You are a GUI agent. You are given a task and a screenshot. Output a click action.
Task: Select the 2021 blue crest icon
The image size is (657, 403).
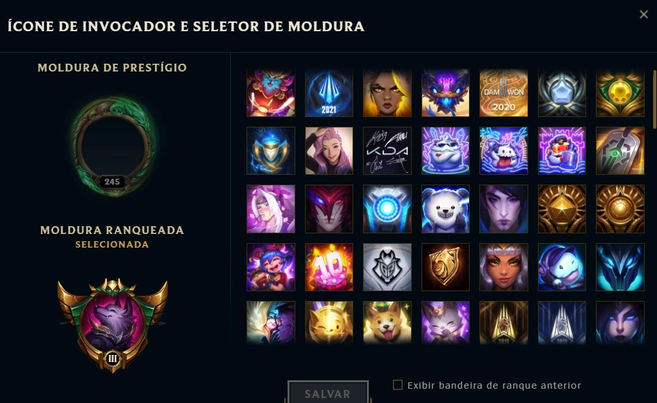(x=329, y=93)
